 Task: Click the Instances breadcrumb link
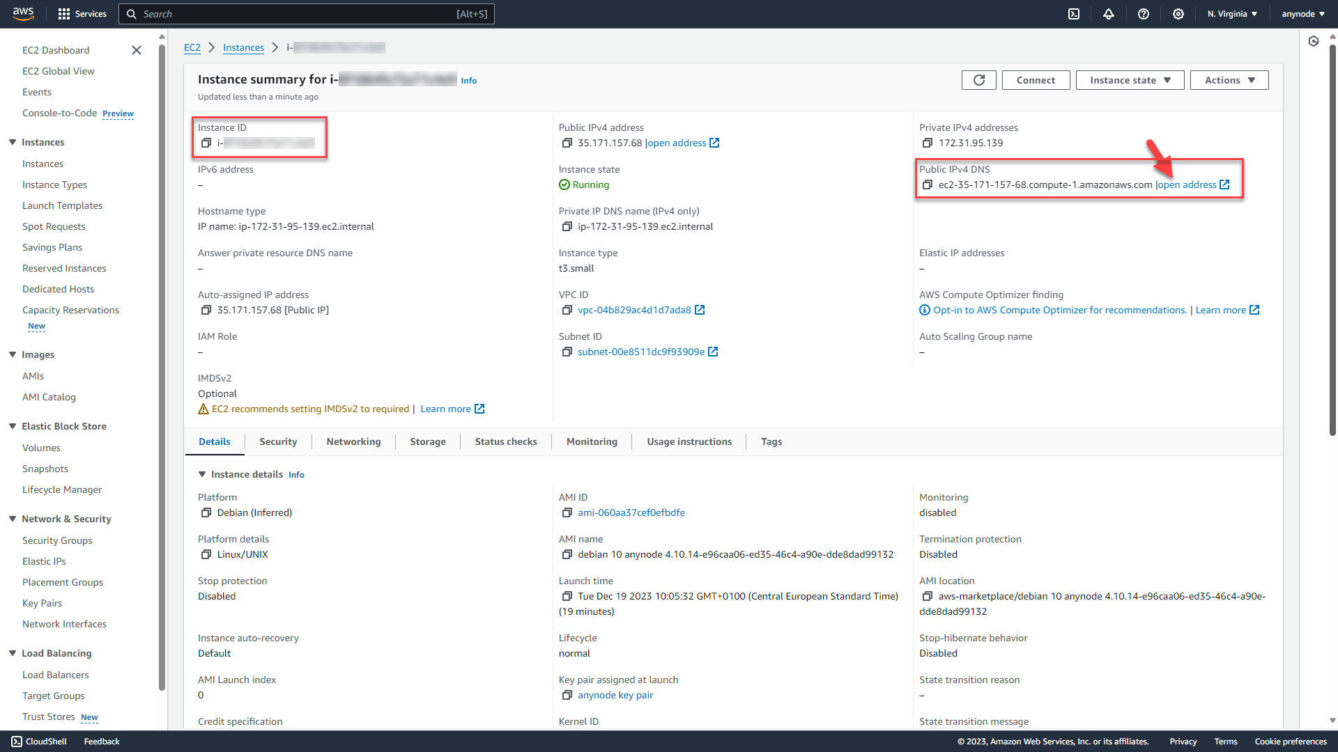(x=243, y=47)
